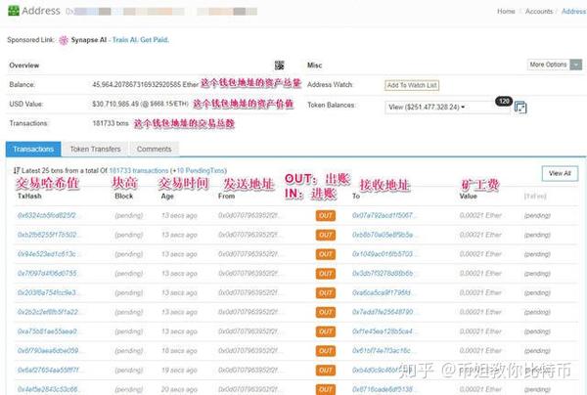Click the 19 secs ago age cell

(x=179, y=371)
